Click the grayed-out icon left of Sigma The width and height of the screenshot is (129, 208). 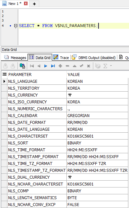[98, 66]
